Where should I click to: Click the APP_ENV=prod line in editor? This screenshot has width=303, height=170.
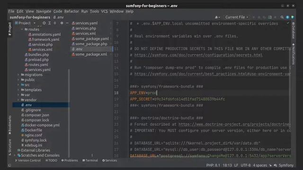(x=143, y=93)
